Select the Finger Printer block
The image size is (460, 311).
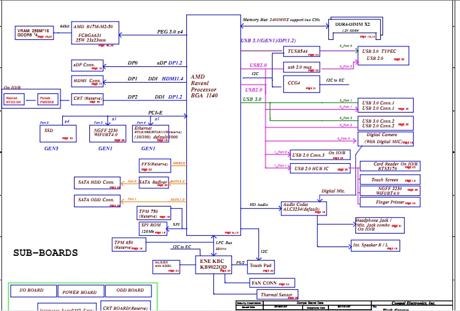[x=390, y=202]
